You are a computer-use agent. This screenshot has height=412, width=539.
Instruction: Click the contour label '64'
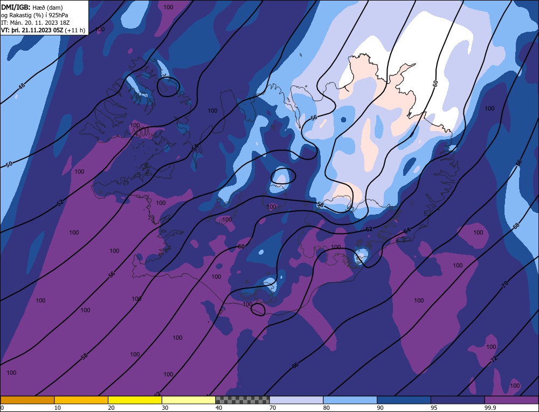tap(407, 231)
